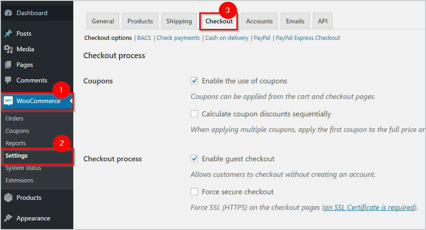The height and width of the screenshot is (230, 426).
Task: Open Reports submenu item
Action: (16, 143)
